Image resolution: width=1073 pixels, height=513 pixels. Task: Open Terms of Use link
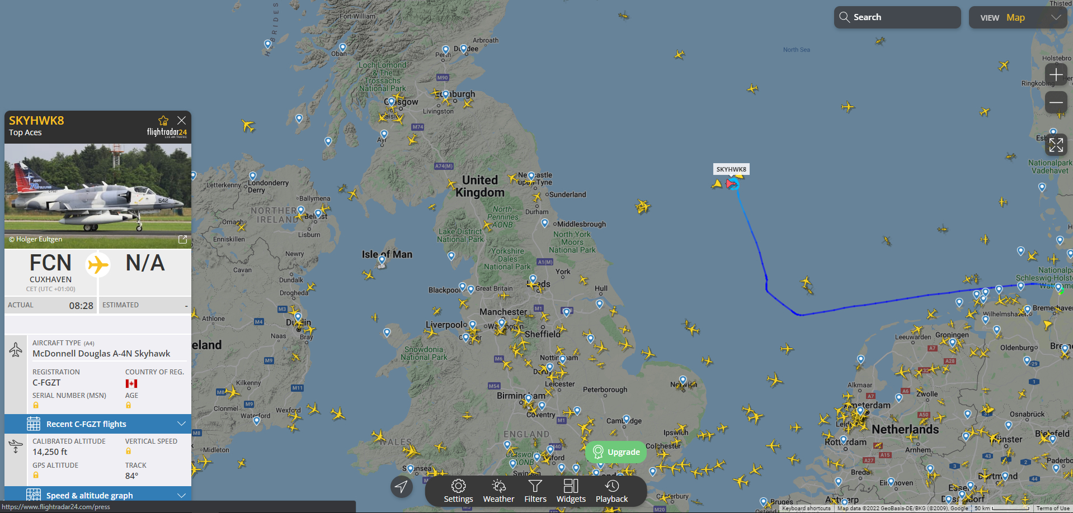tap(1052, 508)
